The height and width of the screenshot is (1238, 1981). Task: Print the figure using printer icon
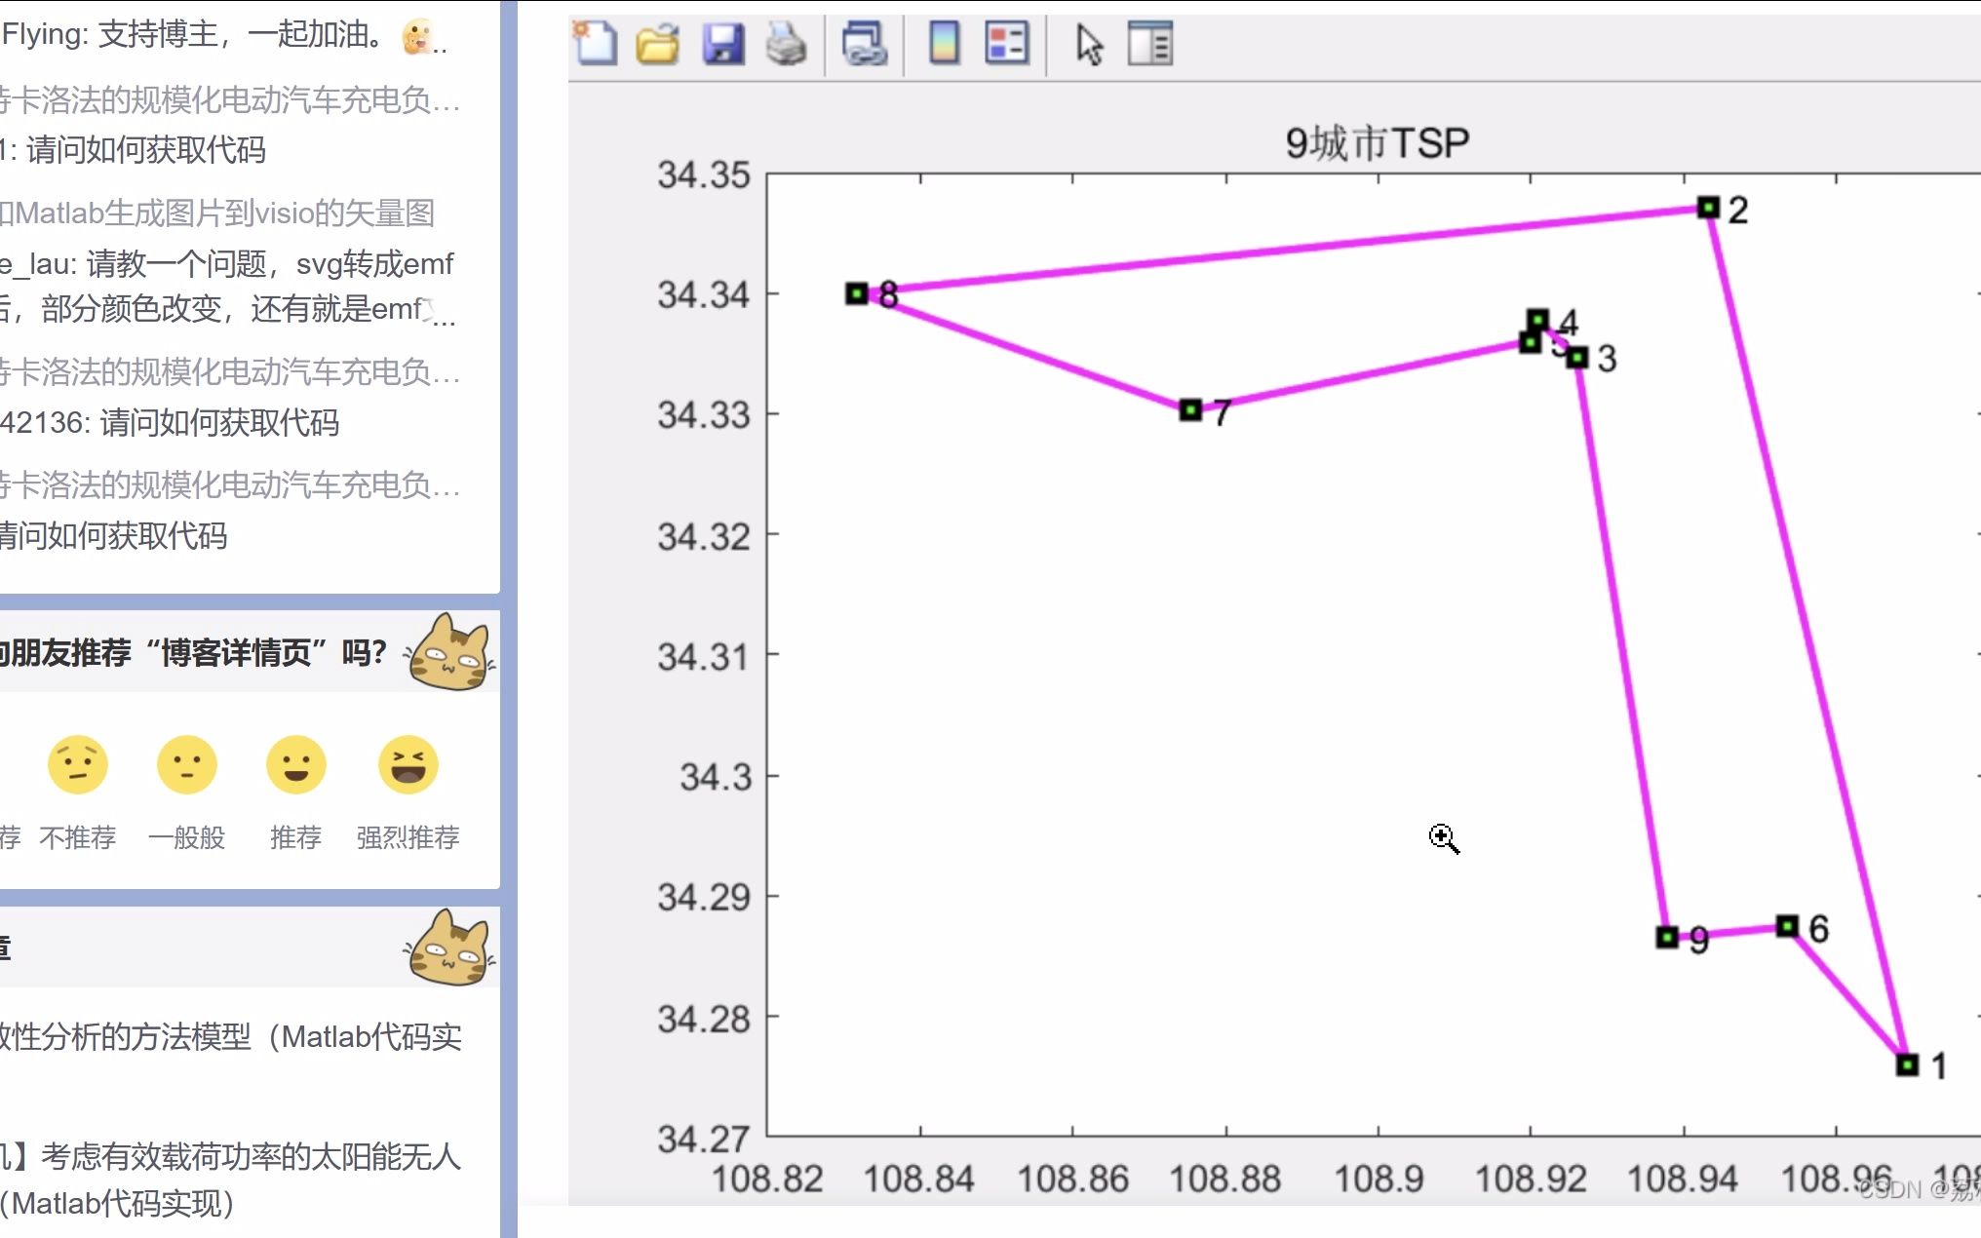point(786,44)
